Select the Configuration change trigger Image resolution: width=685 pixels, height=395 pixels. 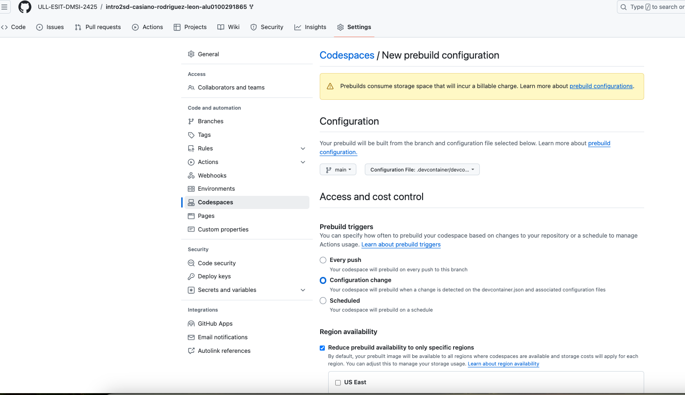click(323, 280)
